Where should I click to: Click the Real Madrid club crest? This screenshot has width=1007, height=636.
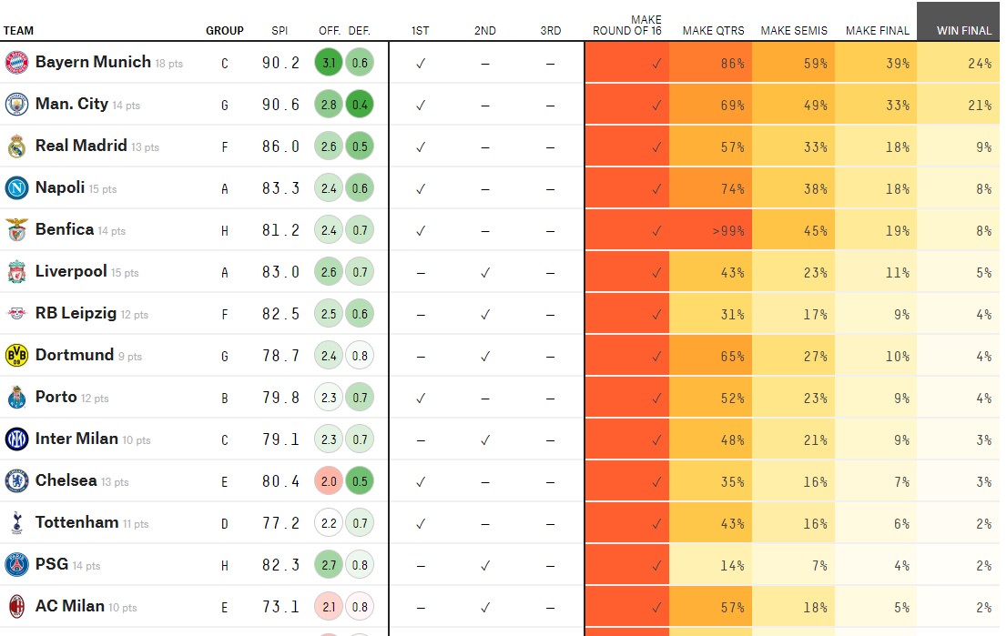pos(16,146)
